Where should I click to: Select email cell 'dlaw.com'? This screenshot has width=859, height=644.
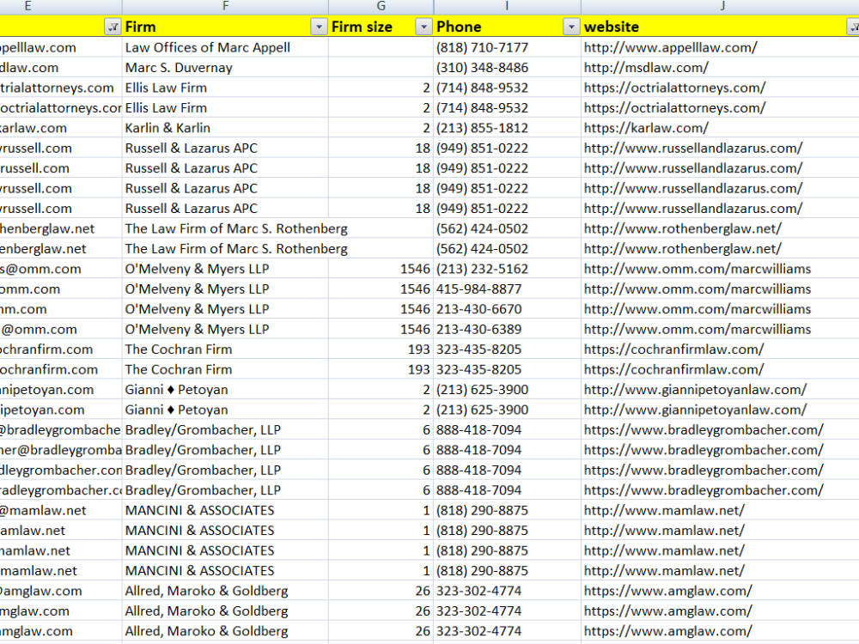coord(61,68)
